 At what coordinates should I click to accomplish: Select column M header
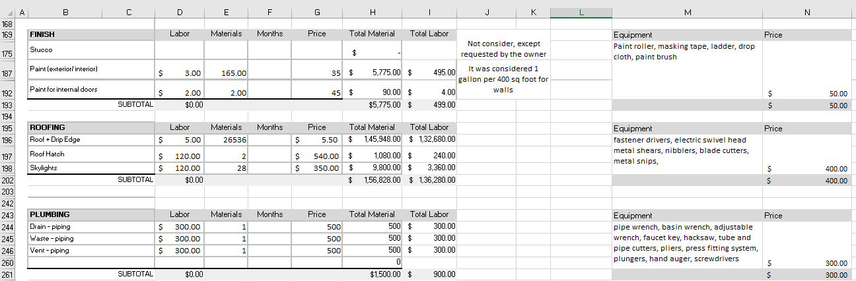688,12
